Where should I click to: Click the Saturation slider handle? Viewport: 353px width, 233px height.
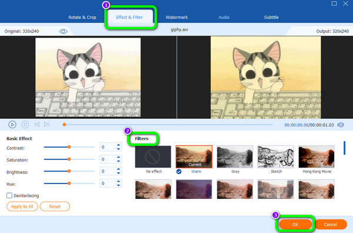[x=69, y=159]
